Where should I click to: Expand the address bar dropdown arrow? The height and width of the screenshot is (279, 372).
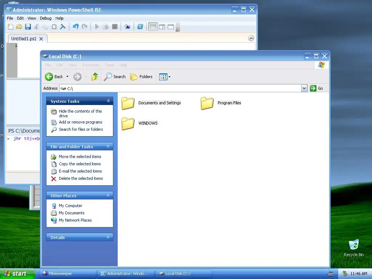[x=304, y=88]
